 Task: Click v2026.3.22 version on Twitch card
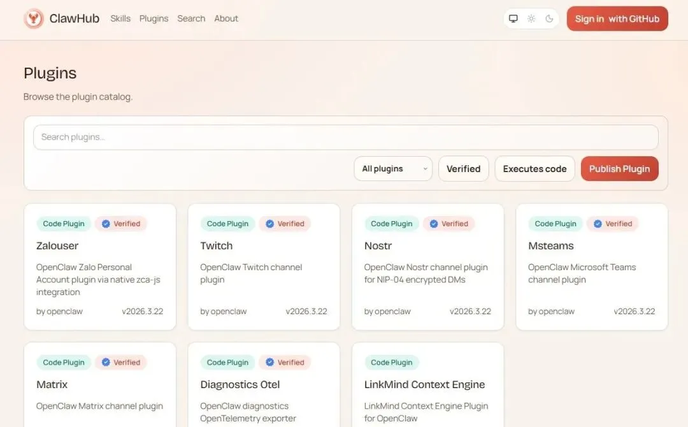(306, 311)
